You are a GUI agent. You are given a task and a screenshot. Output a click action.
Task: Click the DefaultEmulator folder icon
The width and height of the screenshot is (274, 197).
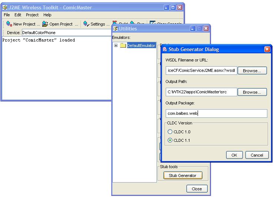click(x=123, y=46)
